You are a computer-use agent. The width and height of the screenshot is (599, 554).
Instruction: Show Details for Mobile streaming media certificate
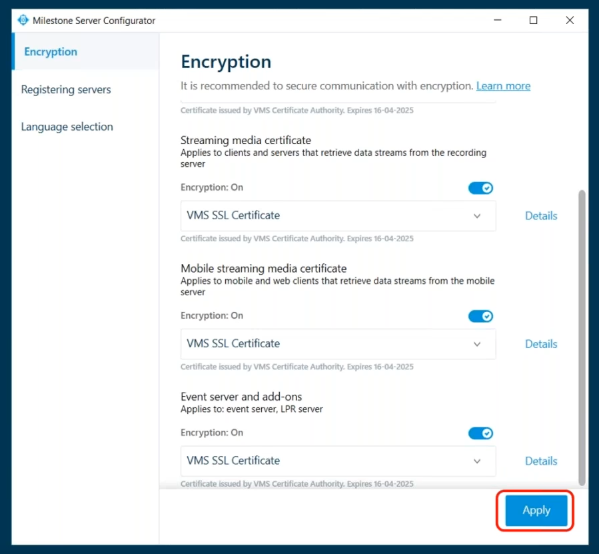[x=541, y=344]
